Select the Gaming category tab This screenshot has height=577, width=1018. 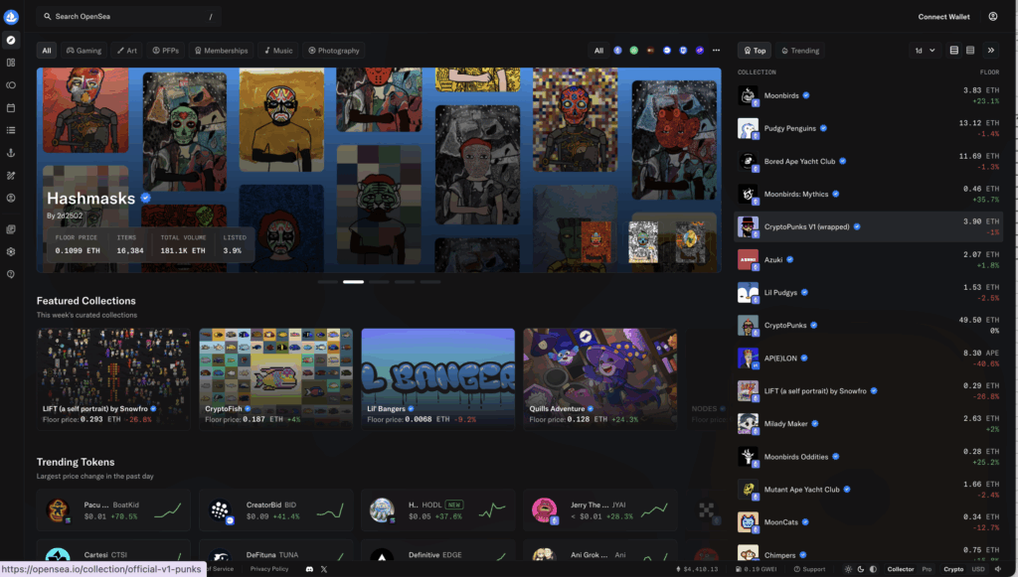(x=84, y=50)
